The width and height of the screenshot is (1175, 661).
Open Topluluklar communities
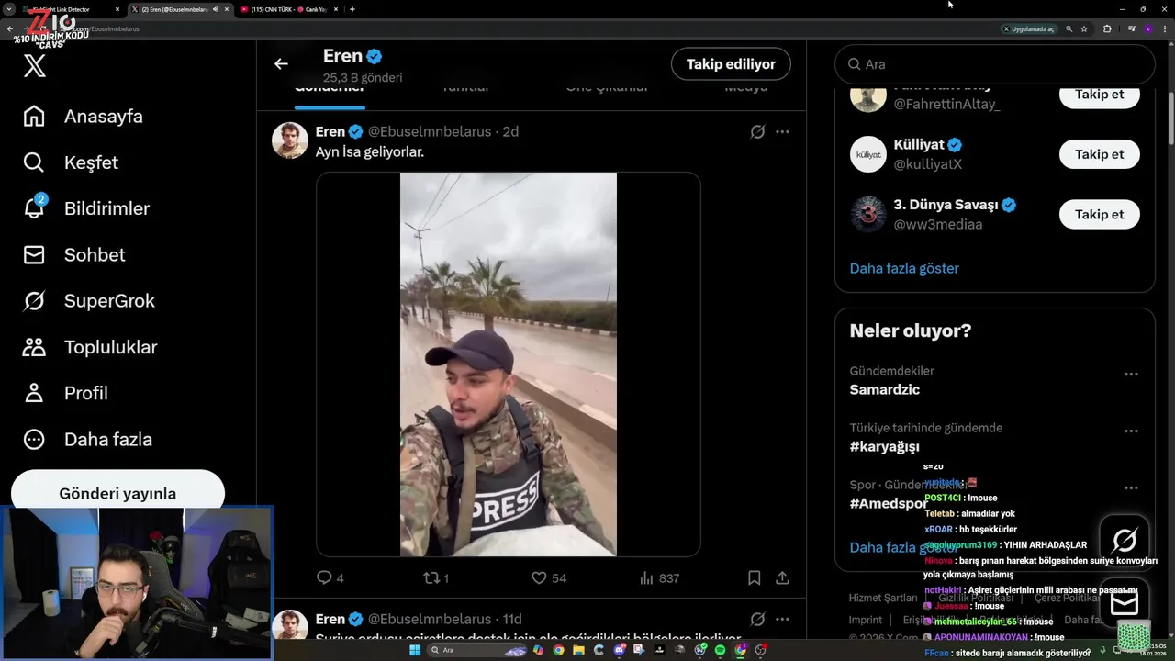click(x=90, y=347)
